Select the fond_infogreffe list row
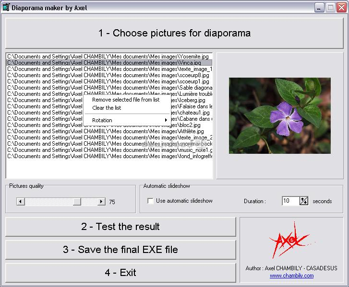This screenshot has width=349, height=287. click(109, 156)
